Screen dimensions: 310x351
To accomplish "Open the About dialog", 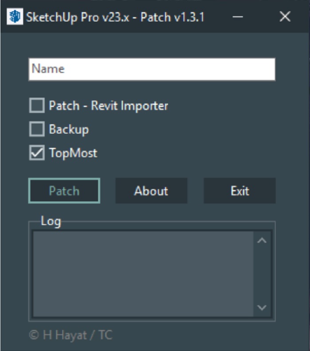I will 151,191.
